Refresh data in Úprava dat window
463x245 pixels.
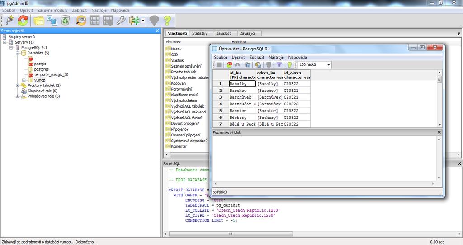pyautogui.click(x=229, y=65)
